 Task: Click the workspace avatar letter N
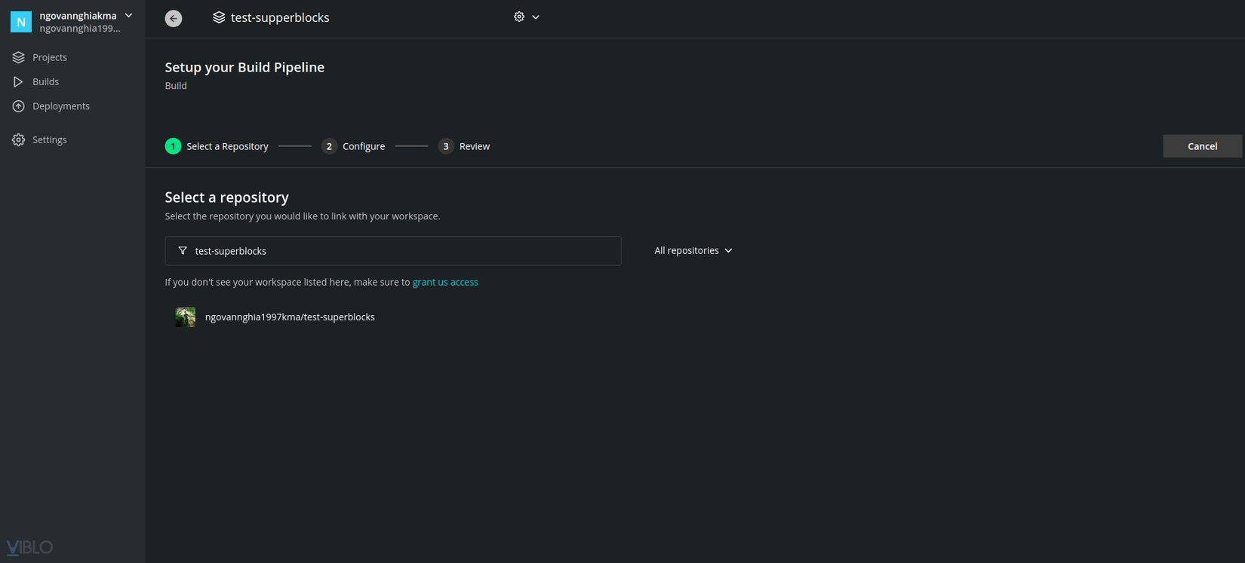[20, 22]
